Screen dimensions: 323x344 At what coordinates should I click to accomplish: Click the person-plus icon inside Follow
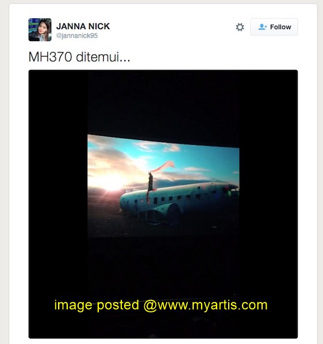coord(263,27)
